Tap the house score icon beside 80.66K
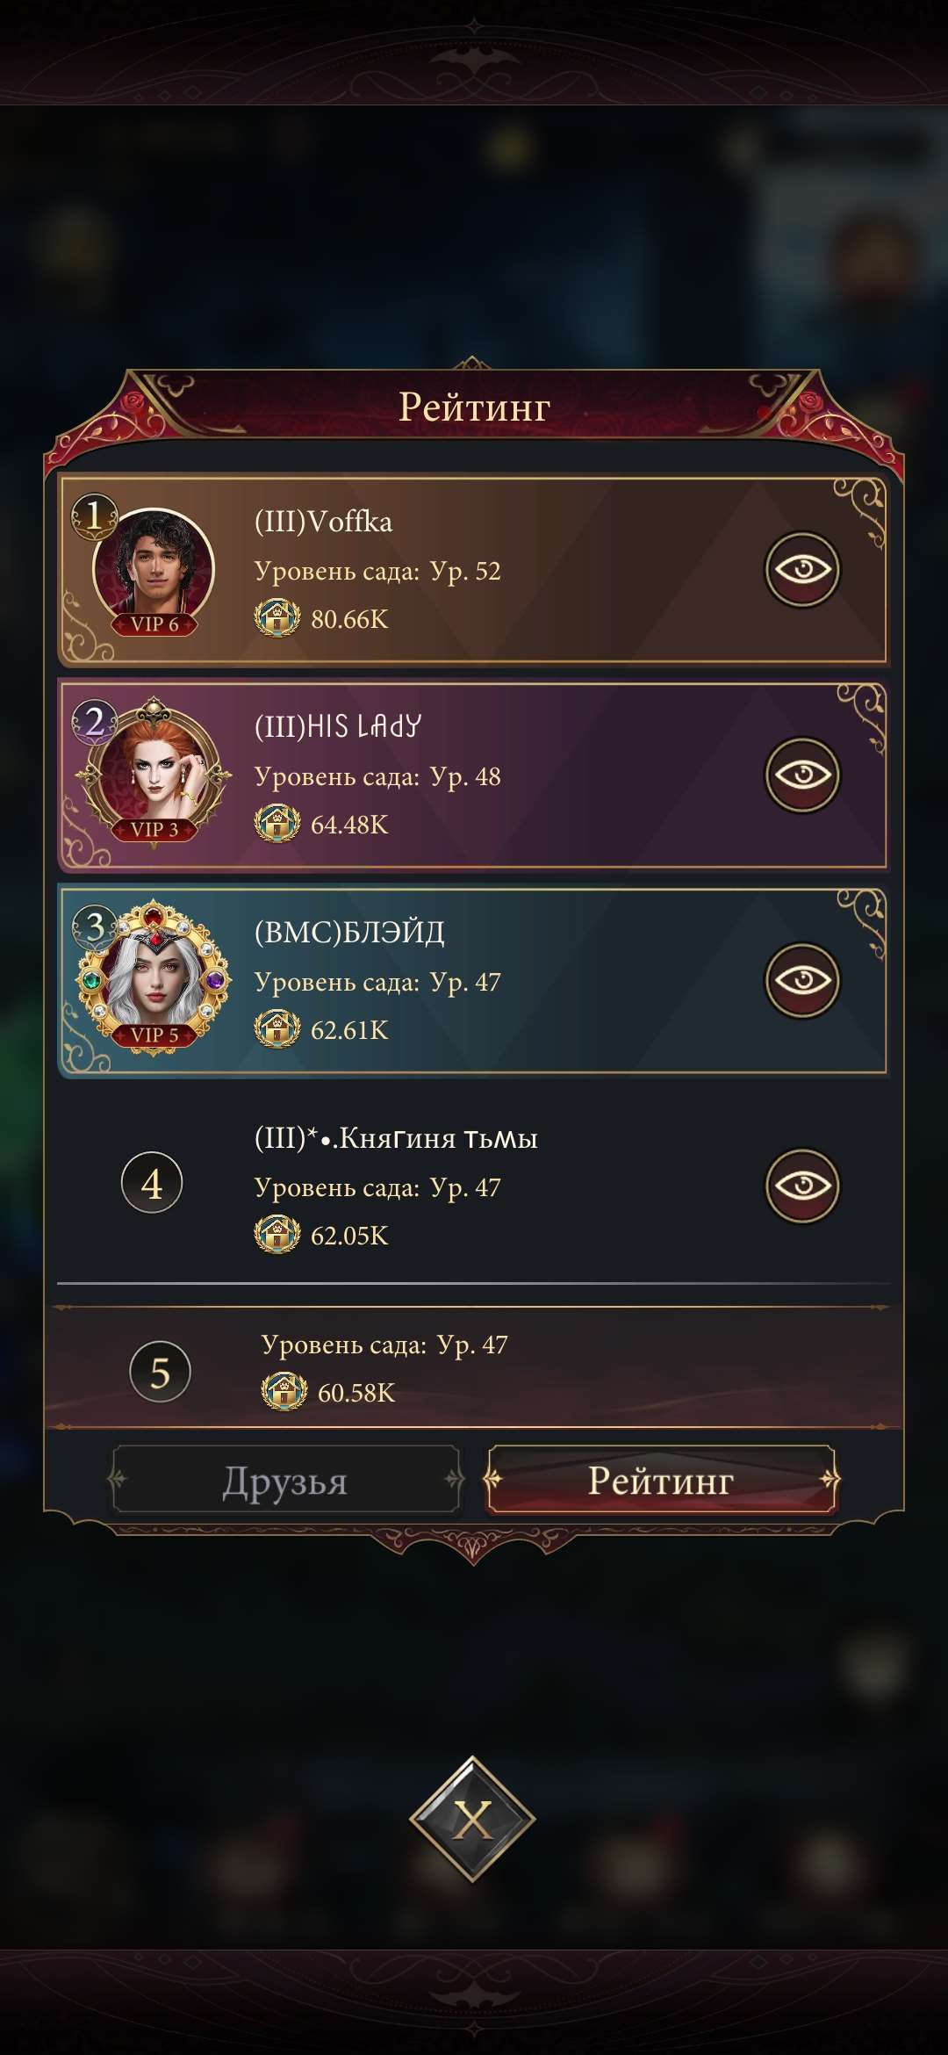948x2055 pixels. (277, 618)
